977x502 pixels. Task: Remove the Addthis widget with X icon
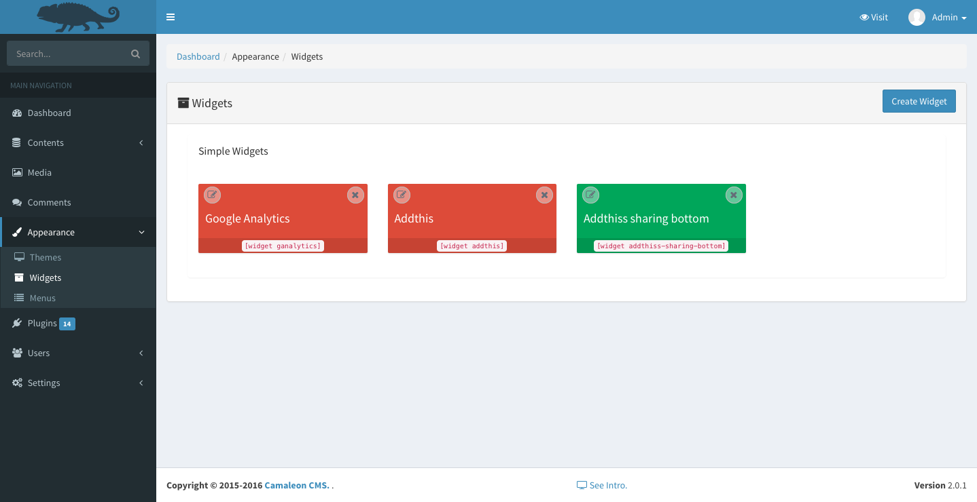click(x=544, y=195)
